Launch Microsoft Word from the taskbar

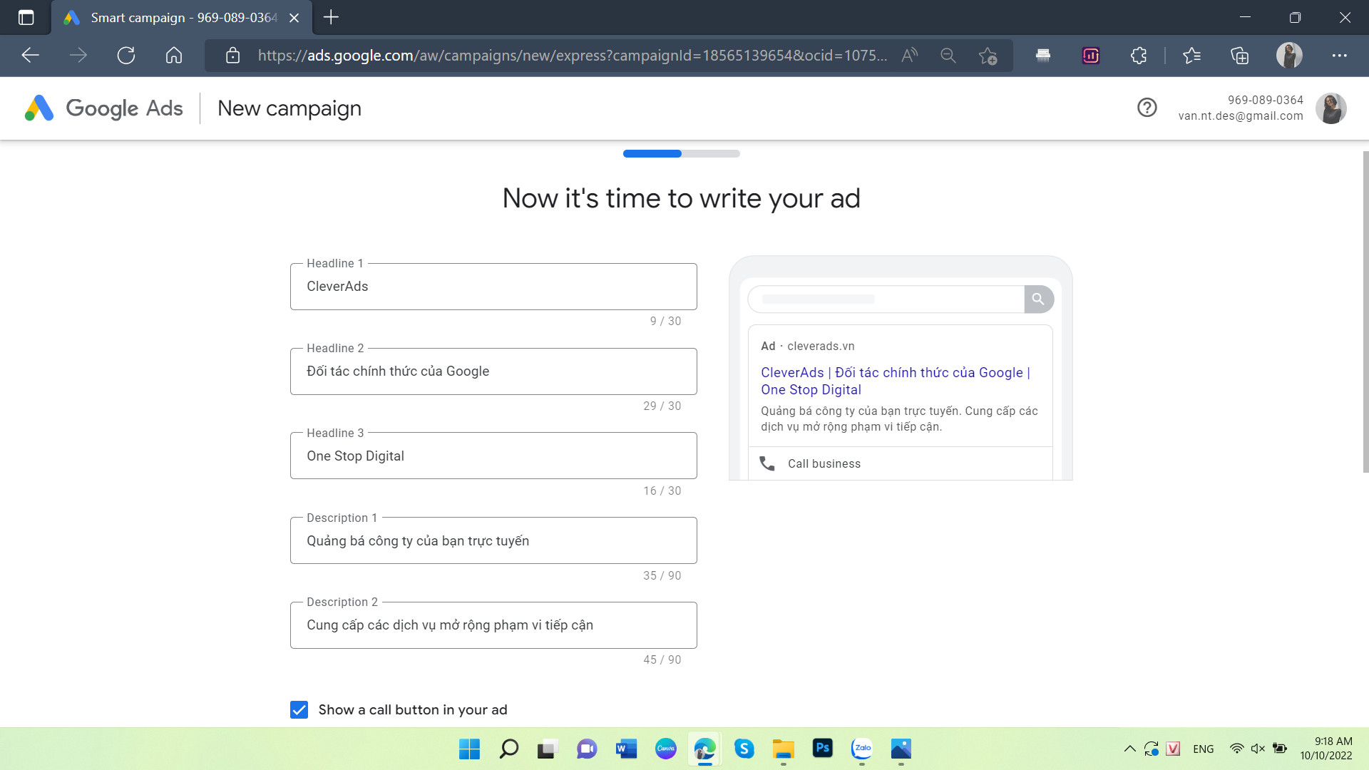click(626, 749)
